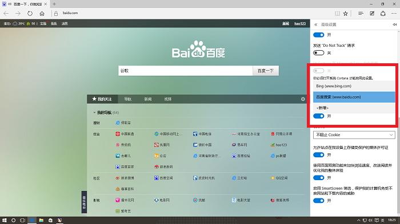This screenshot has width=400, height=224.
Task: Switch to the 视频 tab
Action: click(168, 99)
